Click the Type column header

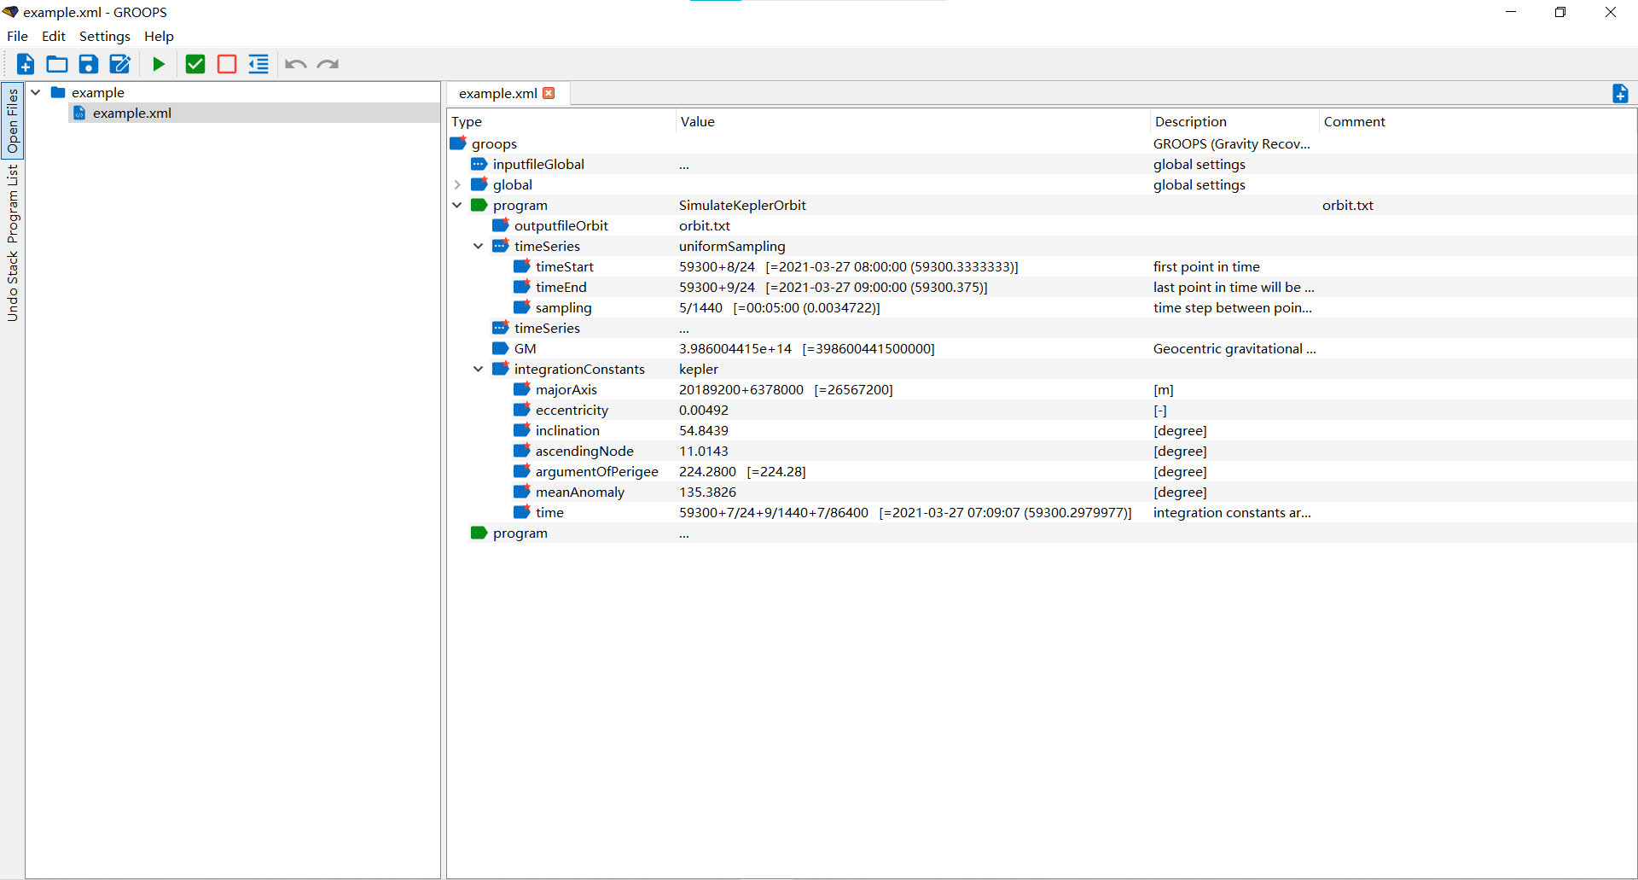point(561,121)
